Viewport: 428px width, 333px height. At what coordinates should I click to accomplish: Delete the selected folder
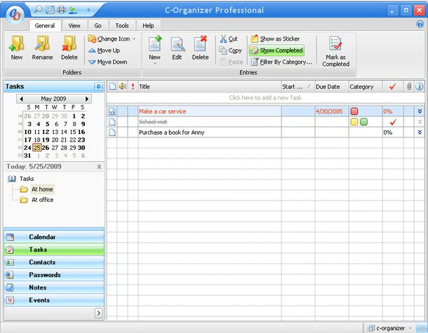coord(69,48)
